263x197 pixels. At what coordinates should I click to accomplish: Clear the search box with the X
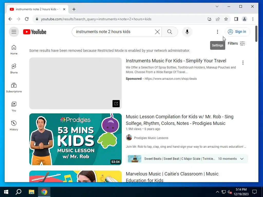tap(157, 32)
